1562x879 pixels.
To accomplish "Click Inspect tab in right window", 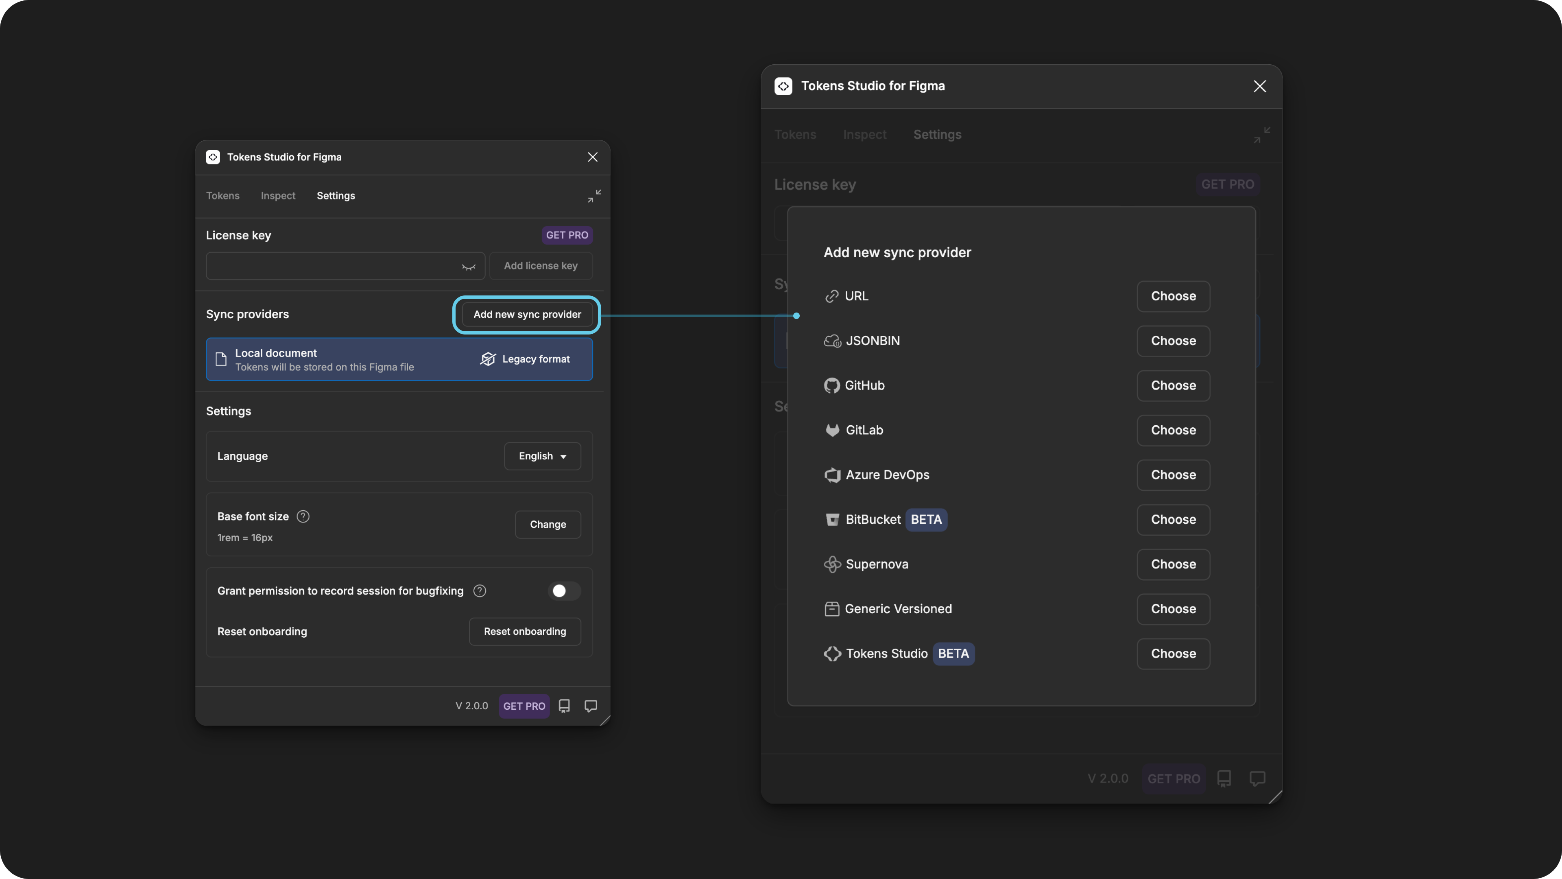I will coord(865,135).
